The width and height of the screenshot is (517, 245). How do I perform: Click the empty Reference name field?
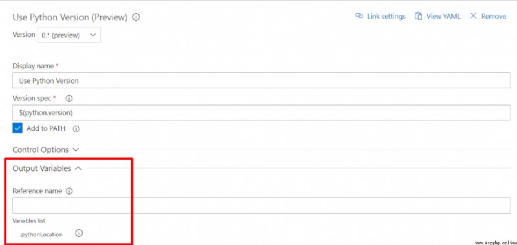[x=261, y=206]
